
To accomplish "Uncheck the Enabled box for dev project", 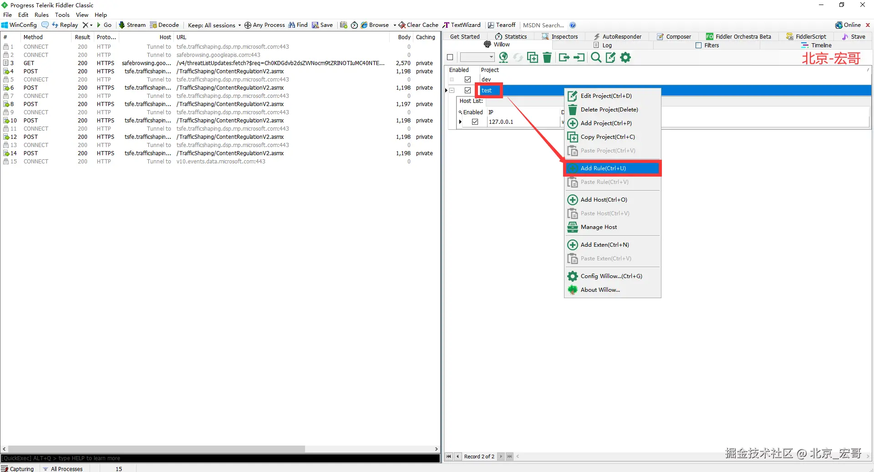I will [467, 80].
